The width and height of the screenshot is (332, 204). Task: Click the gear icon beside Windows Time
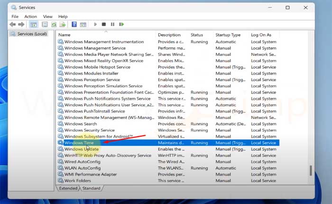(x=61, y=143)
